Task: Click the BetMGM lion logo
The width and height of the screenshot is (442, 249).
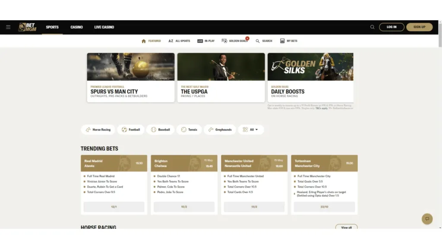Action: pyautogui.click(x=27, y=27)
